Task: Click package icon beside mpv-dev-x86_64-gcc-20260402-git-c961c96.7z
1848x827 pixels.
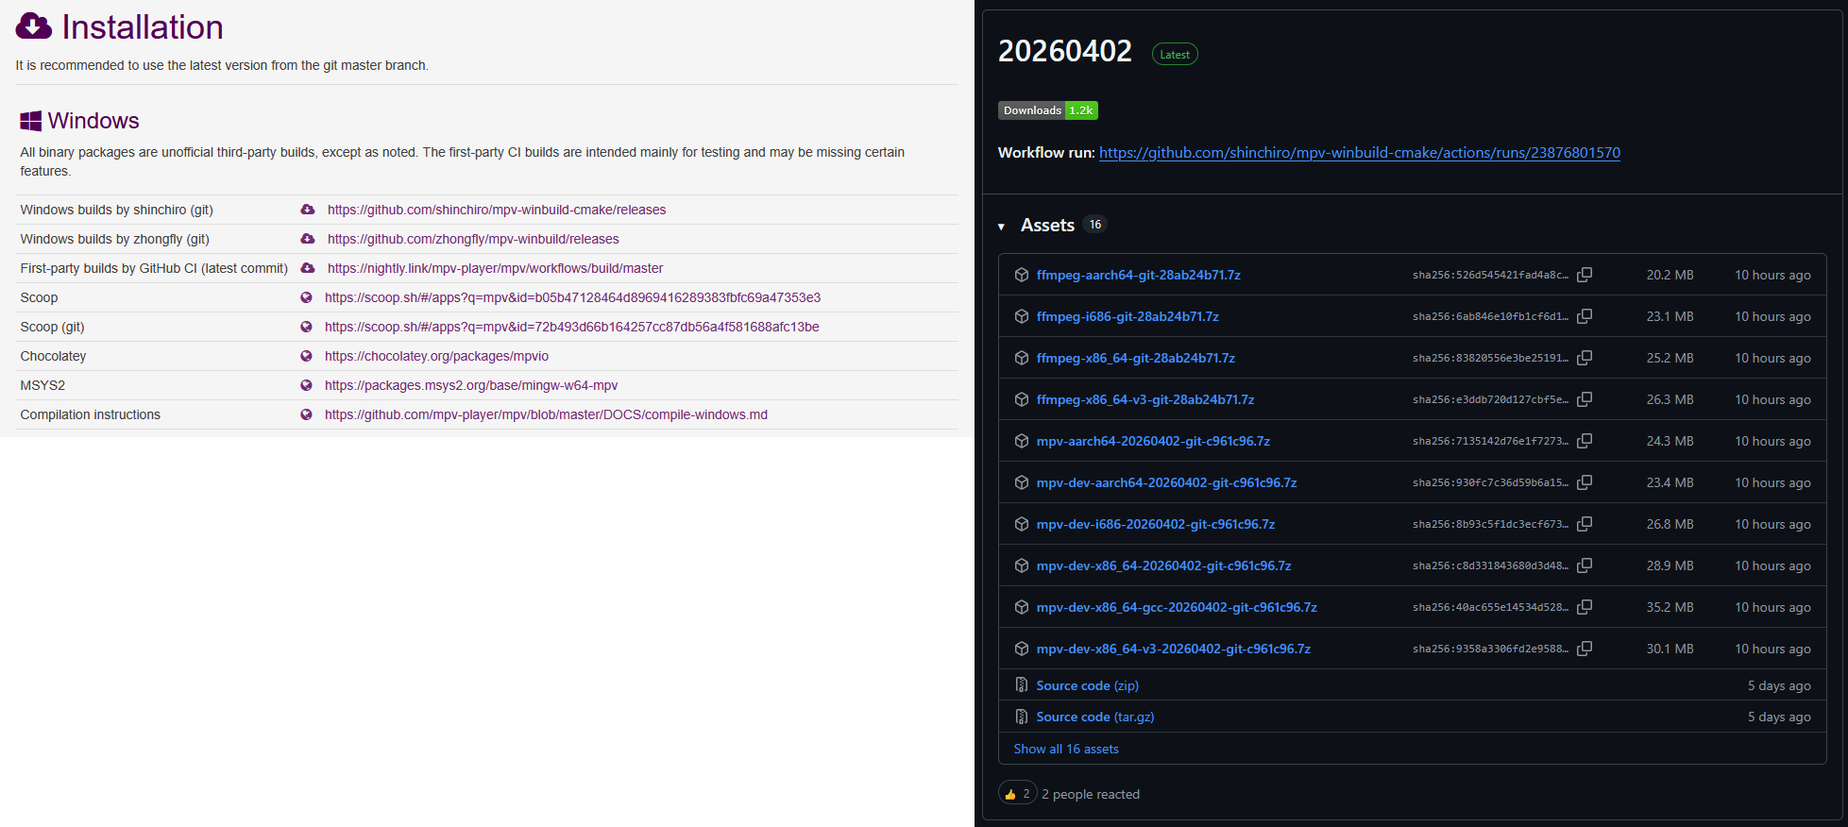Action: pos(1022,607)
